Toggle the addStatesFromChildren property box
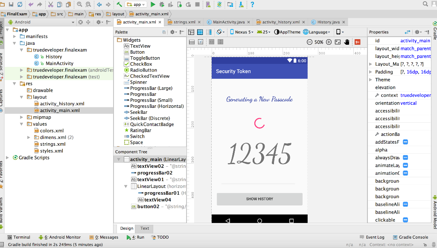The image size is (437, 248). [405, 142]
